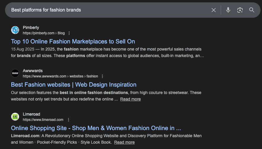Image resolution: width=262 pixels, height=149 pixels.
Task: Read more of the Awwwards snippet
Action: coord(131,99)
